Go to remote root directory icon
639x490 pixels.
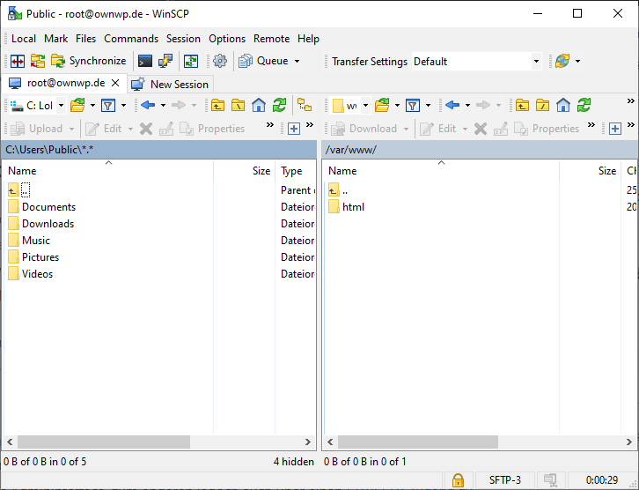(542, 105)
